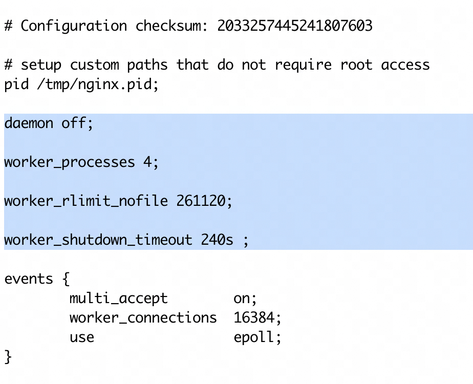
Task: Click the worker_connections directive
Action: [143, 318]
